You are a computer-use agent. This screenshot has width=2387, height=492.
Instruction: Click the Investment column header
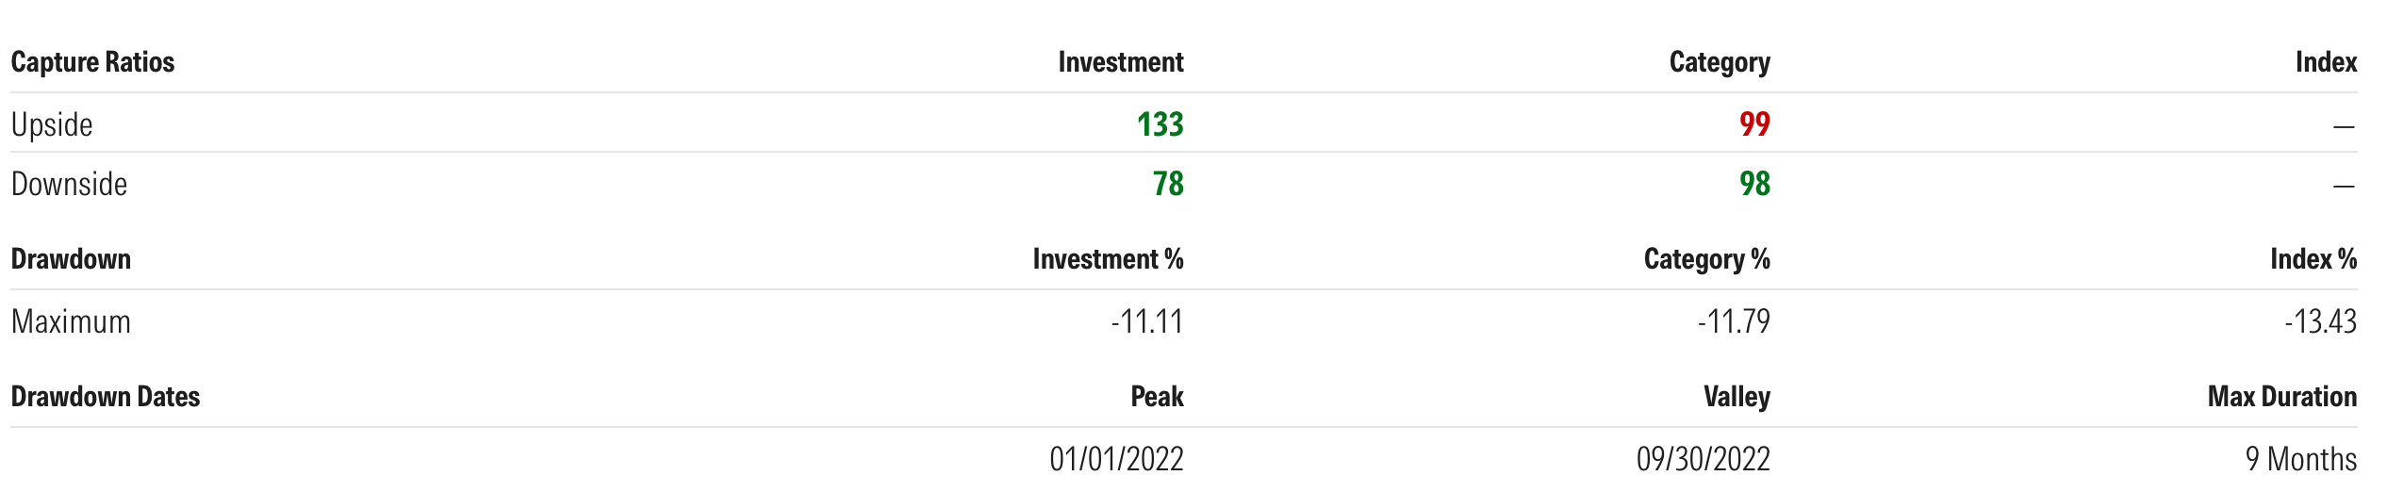(1120, 62)
